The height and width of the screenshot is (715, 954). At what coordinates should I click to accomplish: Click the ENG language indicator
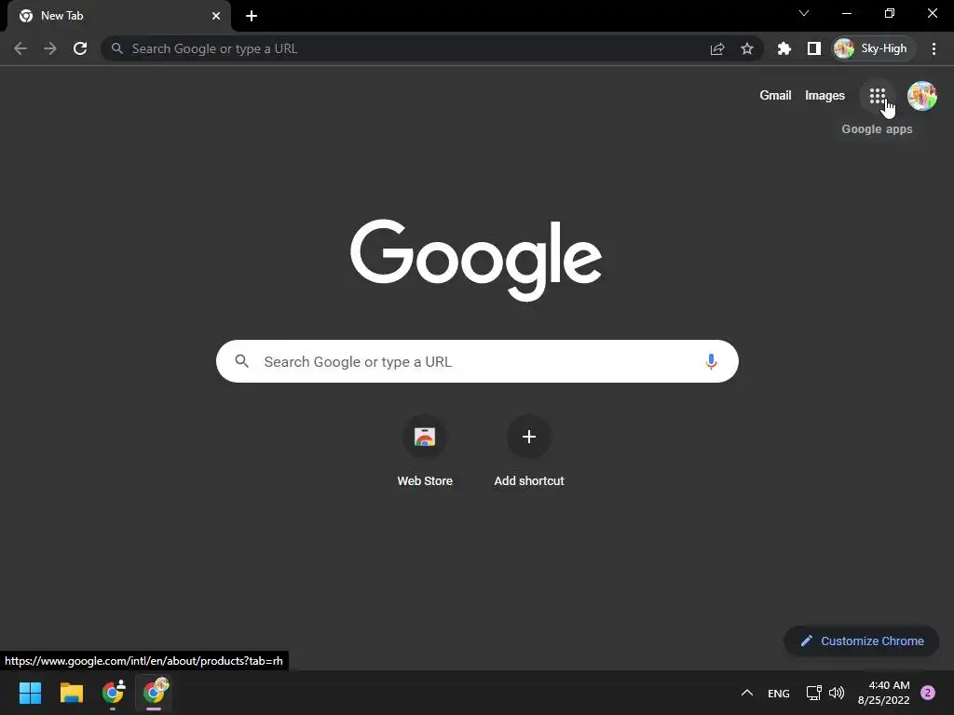coord(778,693)
